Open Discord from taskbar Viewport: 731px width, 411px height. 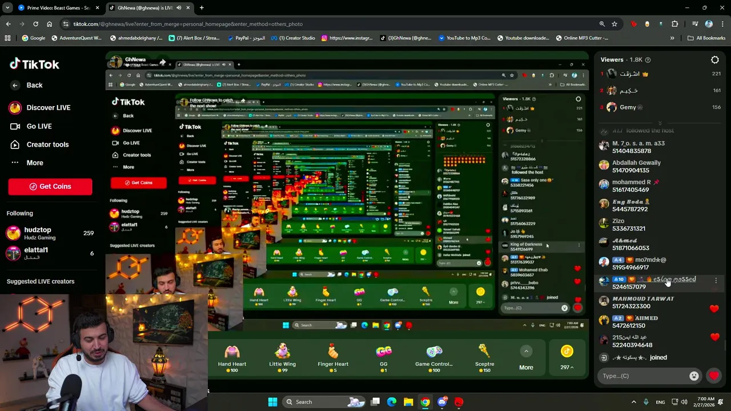click(x=442, y=402)
